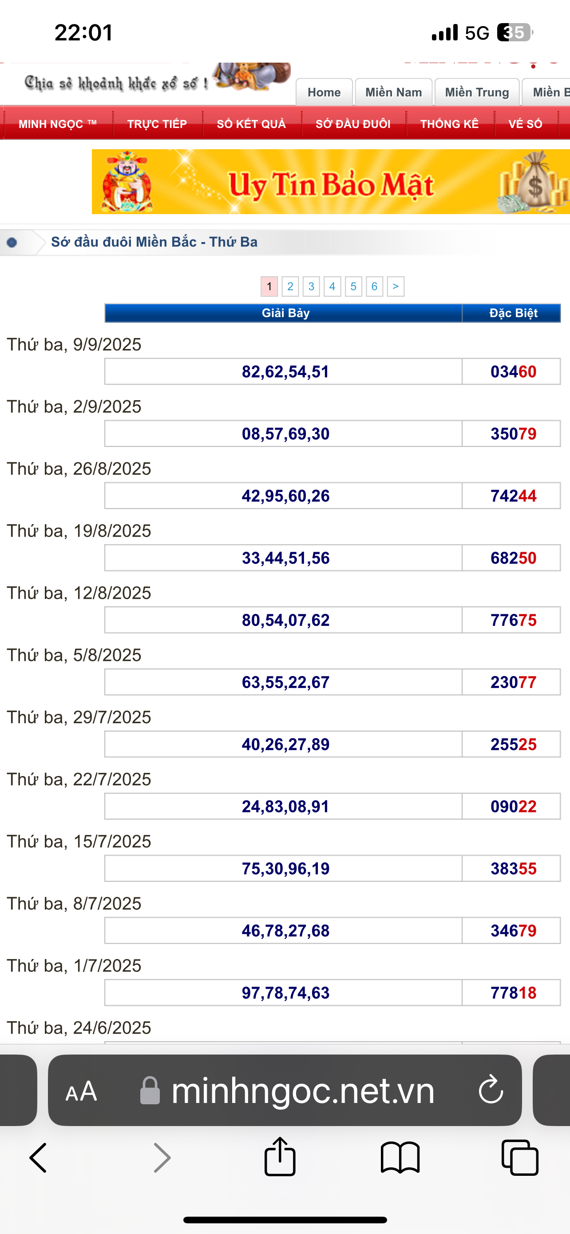The width and height of the screenshot is (570, 1234).
Task: Switch to the Miền Nam tab
Action: tap(393, 92)
